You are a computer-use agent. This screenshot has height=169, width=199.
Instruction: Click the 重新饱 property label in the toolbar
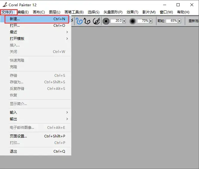pyautogui.click(x=194, y=21)
